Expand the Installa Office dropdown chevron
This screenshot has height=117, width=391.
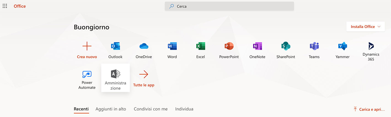click(379, 27)
